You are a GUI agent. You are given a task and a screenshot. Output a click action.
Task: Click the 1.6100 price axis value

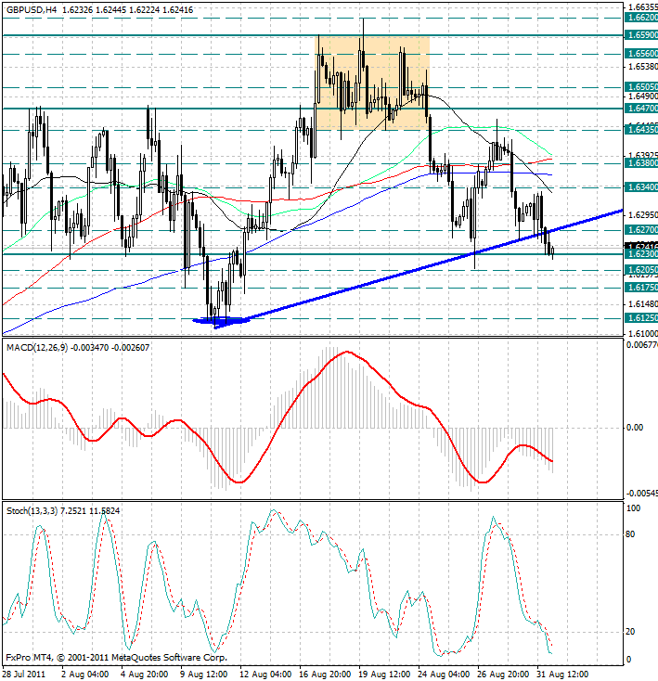[x=643, y=334]
